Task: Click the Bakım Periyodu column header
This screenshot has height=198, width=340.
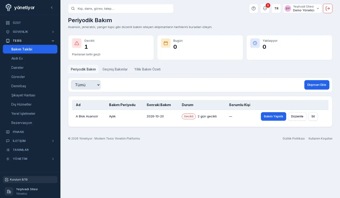Action: (122, 105)
